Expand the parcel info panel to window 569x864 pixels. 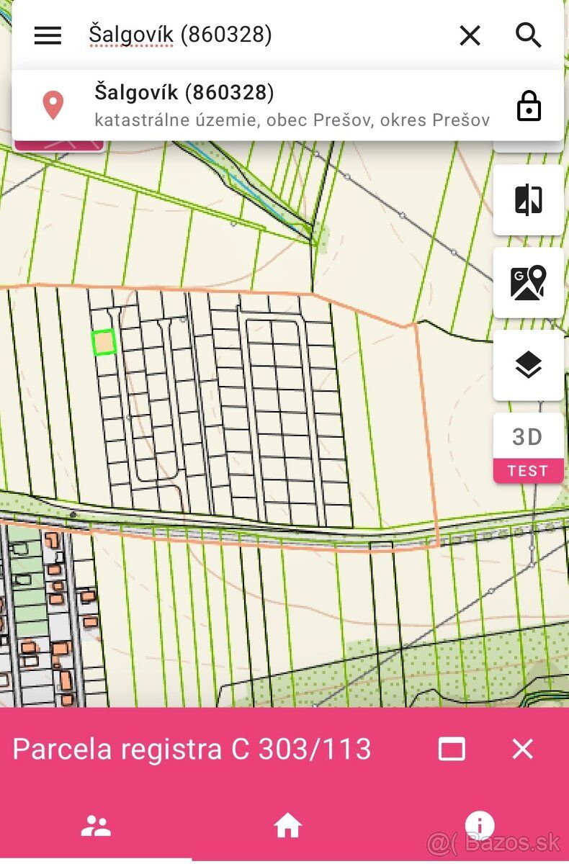tap(452, 749)
